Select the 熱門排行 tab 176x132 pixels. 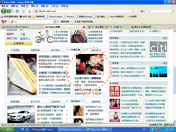click(76, 101)
